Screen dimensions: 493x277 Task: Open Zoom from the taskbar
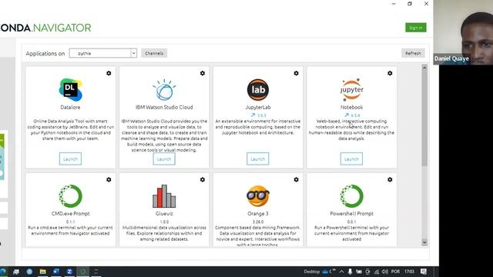point(69,272)
